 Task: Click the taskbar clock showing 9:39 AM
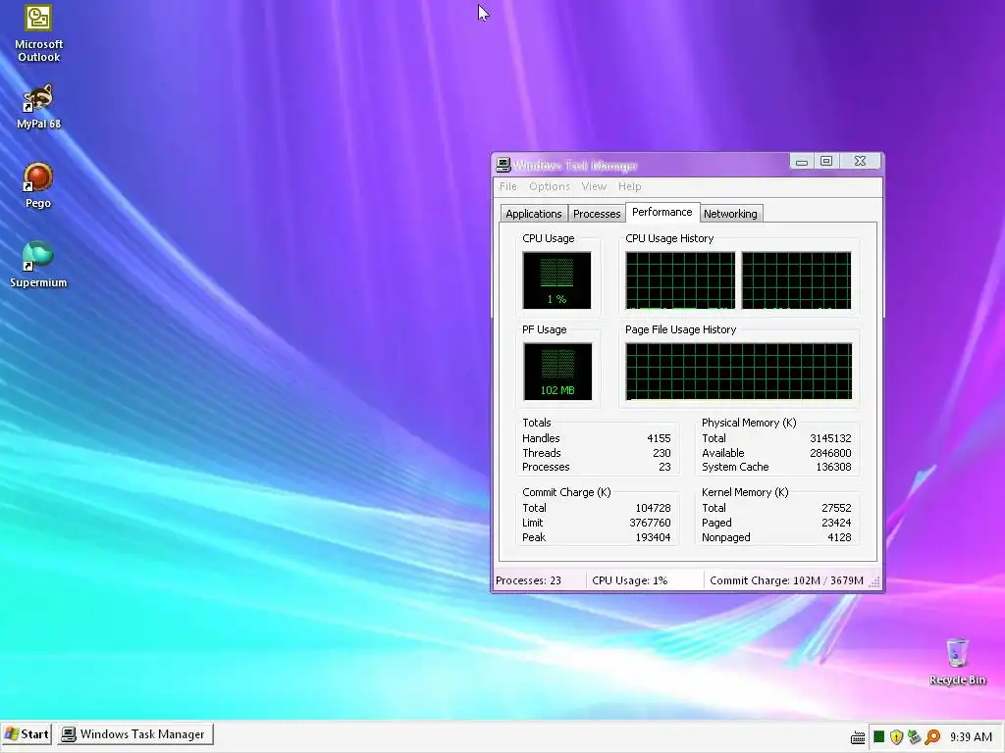971,737
